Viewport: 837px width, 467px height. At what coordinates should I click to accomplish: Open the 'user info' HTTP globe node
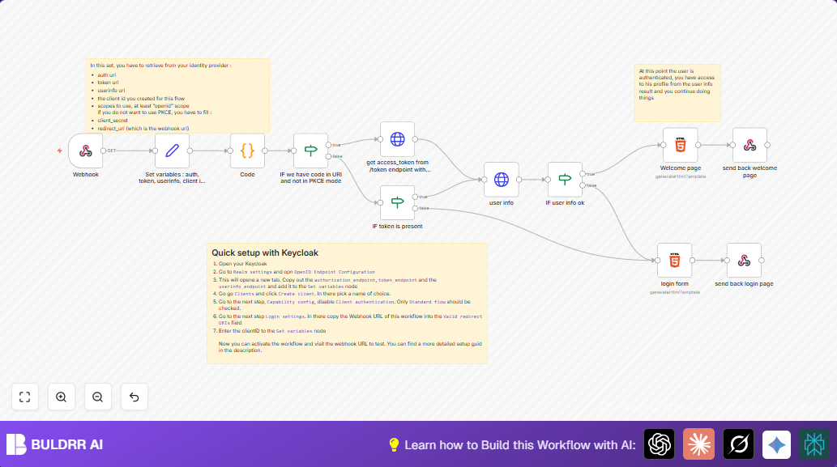point(502,180)
